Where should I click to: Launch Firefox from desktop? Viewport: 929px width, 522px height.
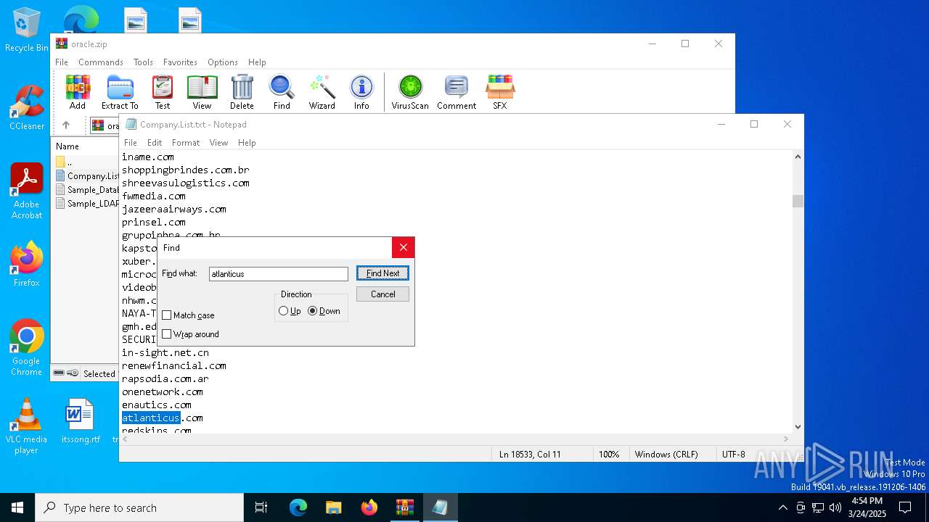click(26, 264)
